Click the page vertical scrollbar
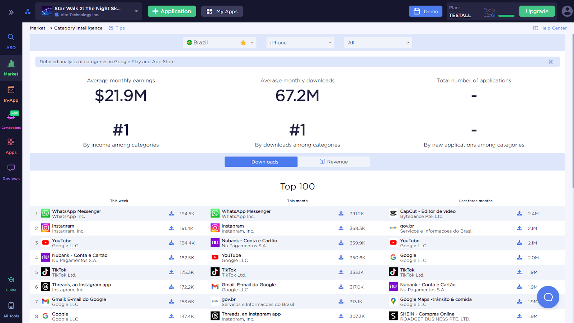Screen dimensions: 574x323 (x=573, y=111)
